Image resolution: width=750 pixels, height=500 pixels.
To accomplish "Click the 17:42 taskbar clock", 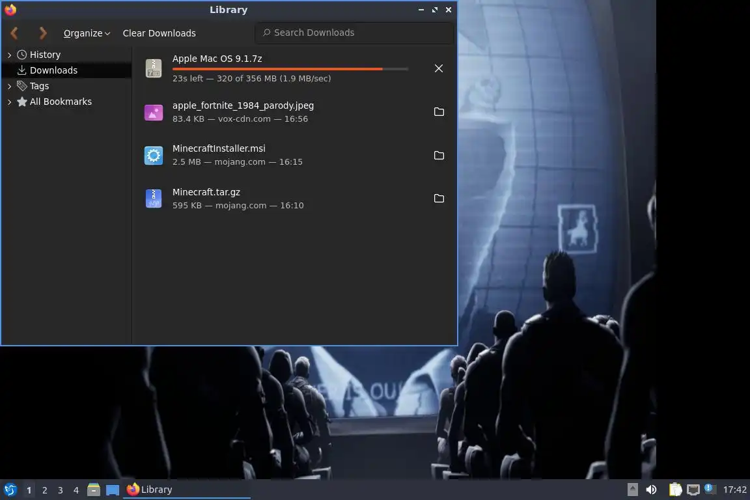I will [734, 490].
